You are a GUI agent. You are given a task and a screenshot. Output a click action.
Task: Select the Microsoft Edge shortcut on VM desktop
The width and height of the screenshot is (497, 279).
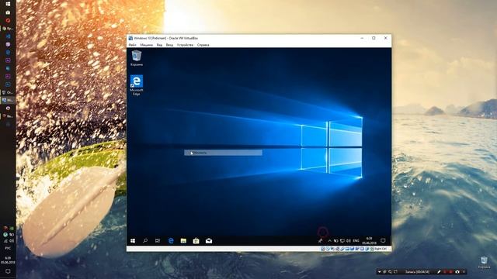click(137, 84)
